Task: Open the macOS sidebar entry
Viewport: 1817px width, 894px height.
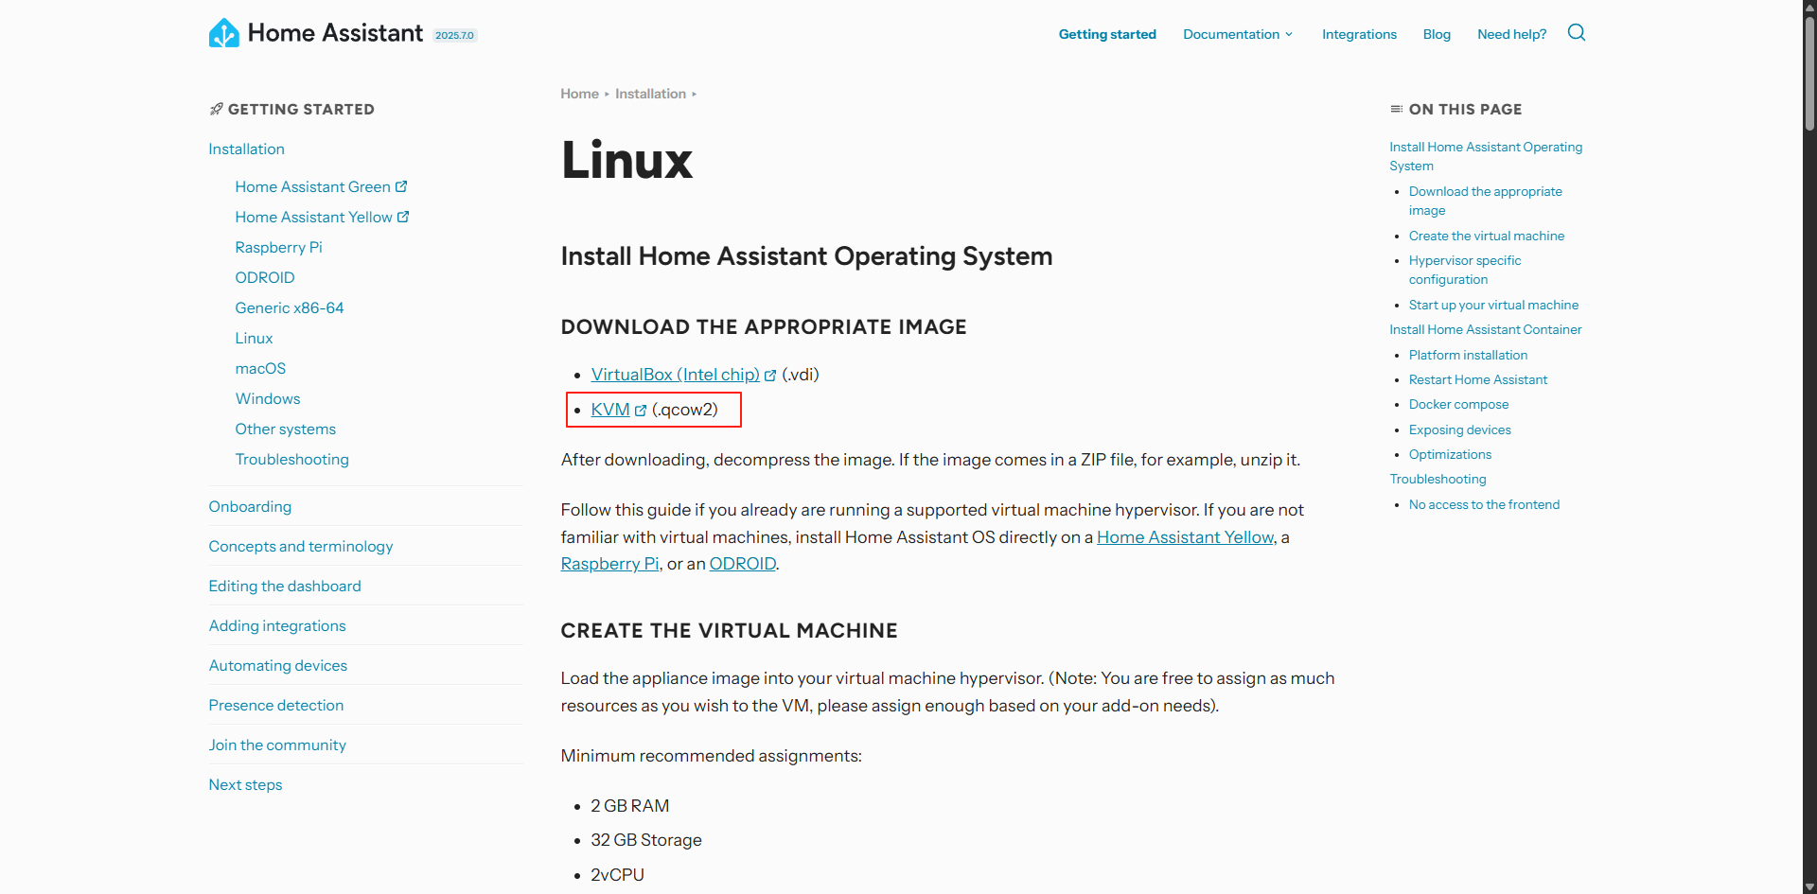Action: tap(260, 368)
